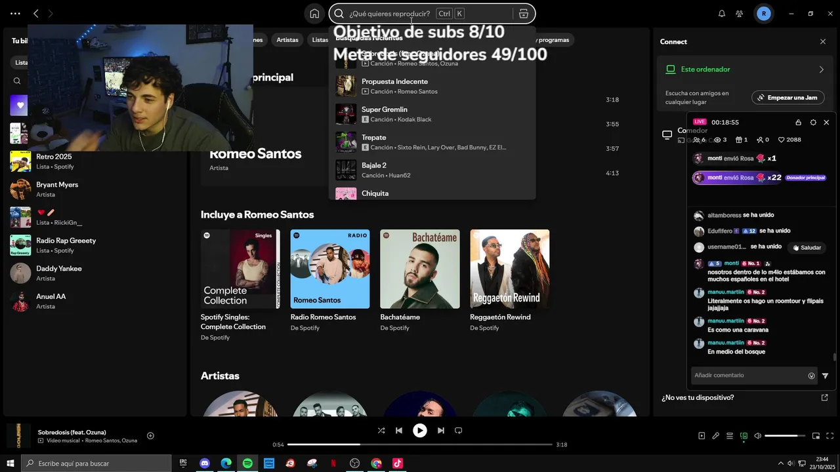The height and width of the screenshot is (472, 840).
Task: Seek on the song progress bar
Action: click(x=420, y=444)
